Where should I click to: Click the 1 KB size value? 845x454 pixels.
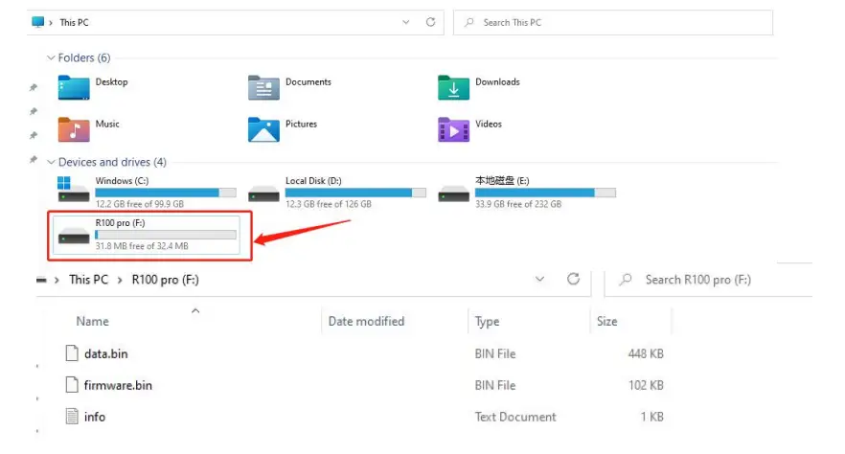651,417
